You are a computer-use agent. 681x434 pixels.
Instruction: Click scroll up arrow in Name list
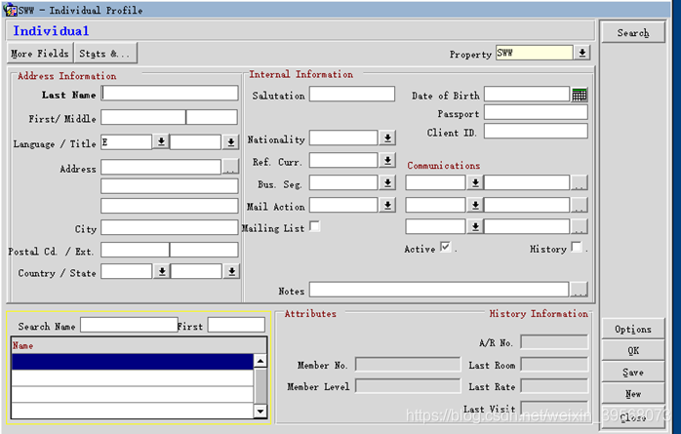(260, 361)
